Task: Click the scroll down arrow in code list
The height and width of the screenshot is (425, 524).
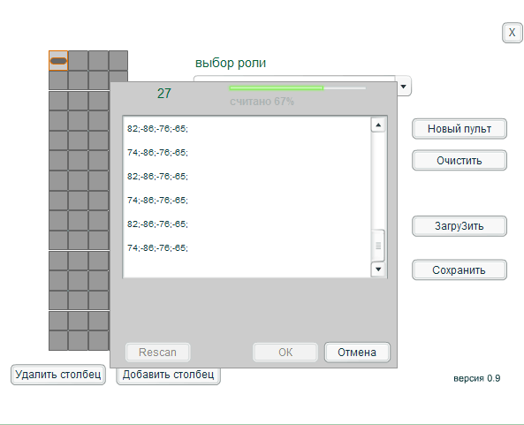Action: click(378, 269)
